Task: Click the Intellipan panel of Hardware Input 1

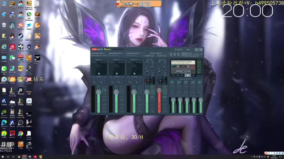Action: point(99,68)
